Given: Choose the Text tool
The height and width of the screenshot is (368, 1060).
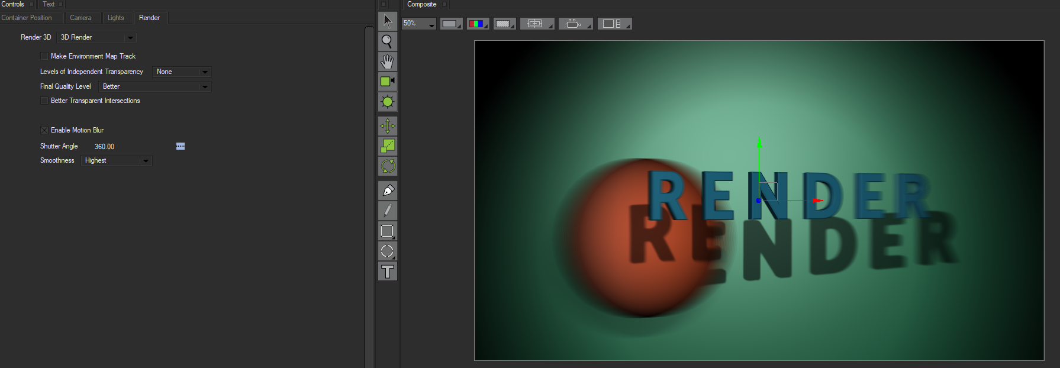Looking at the screenshot, I should [387, 272].
